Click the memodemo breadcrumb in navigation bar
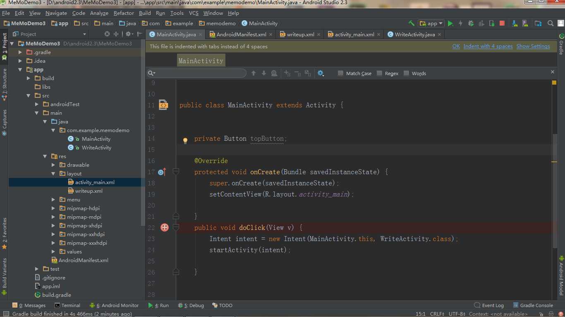Screen dimensions: 565x317 [x=217, y=24]
